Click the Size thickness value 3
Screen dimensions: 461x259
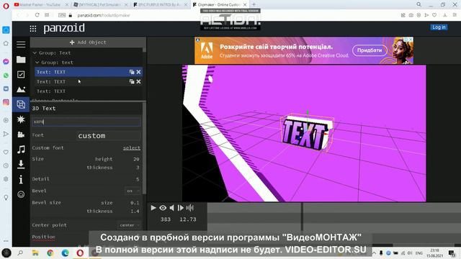138,168
